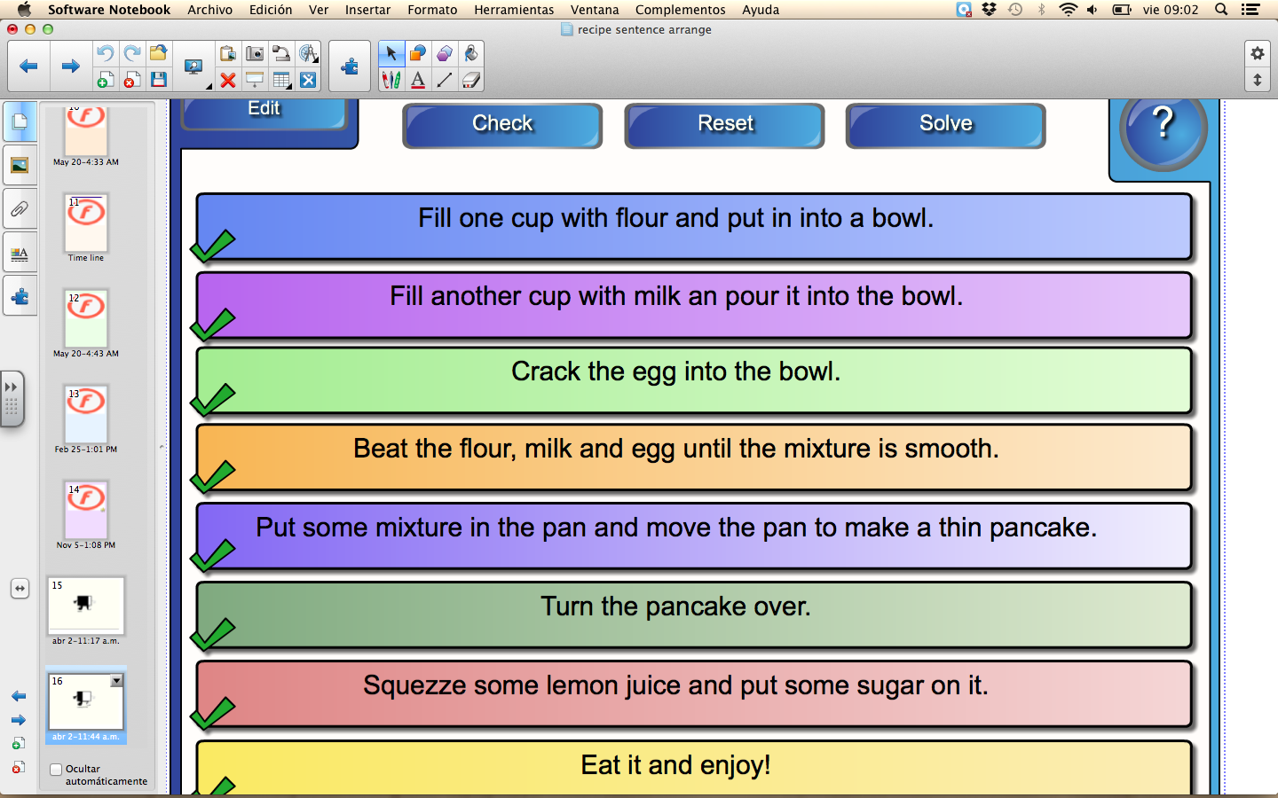Select the Fill paint bucket tool
The width and height of the screenshot is (1278, 798).
click(x=470, y=53)
